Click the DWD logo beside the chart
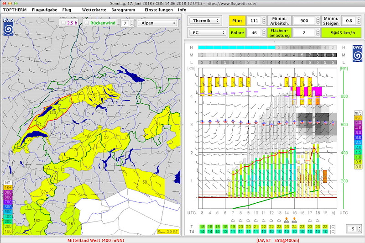This screenshot has width=365, height=243. (x=357, y=53)
